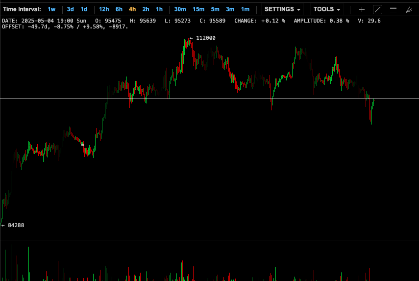The width and height of the screenshot is (419, 281).
Task: Select the 3d time interval
Action: (70, 9)
